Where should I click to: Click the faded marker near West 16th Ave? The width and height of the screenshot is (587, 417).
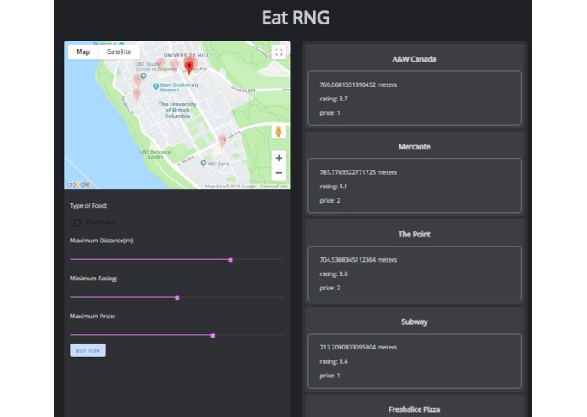tap(222, 141)
